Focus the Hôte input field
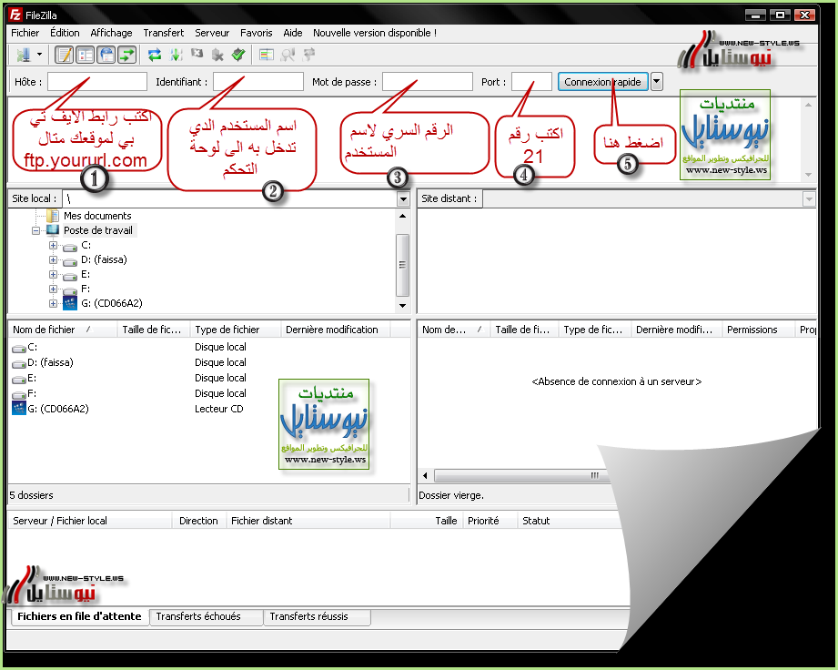The height and width of the screenshot is (670, 838). (97, 82)
